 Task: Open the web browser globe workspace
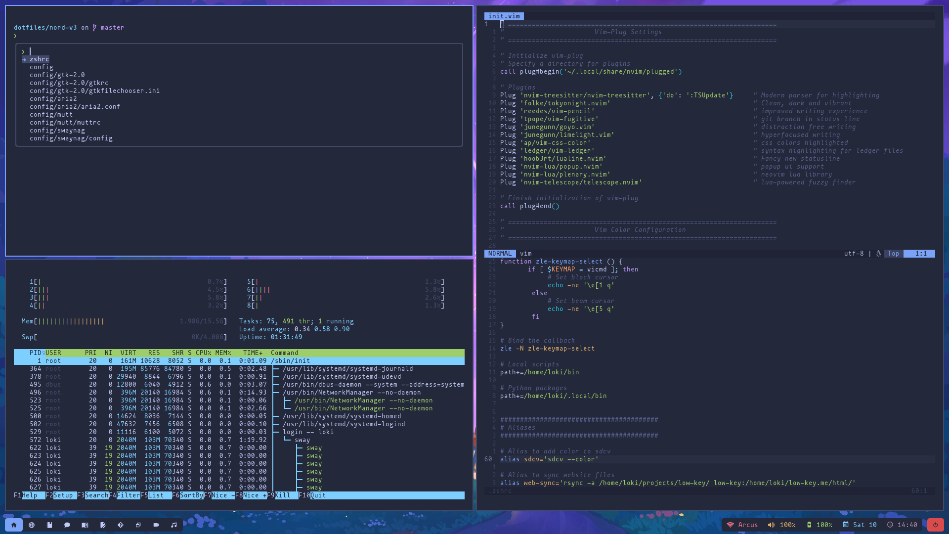tap(32, 525)
